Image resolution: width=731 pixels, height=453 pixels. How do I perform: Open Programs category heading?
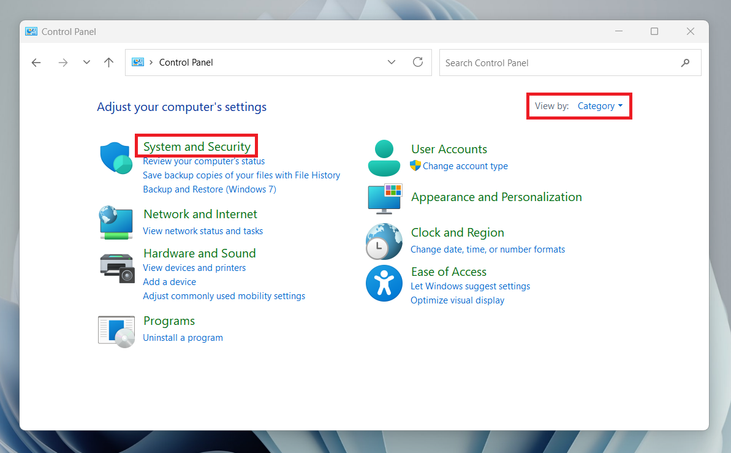(x=169, y=321)
